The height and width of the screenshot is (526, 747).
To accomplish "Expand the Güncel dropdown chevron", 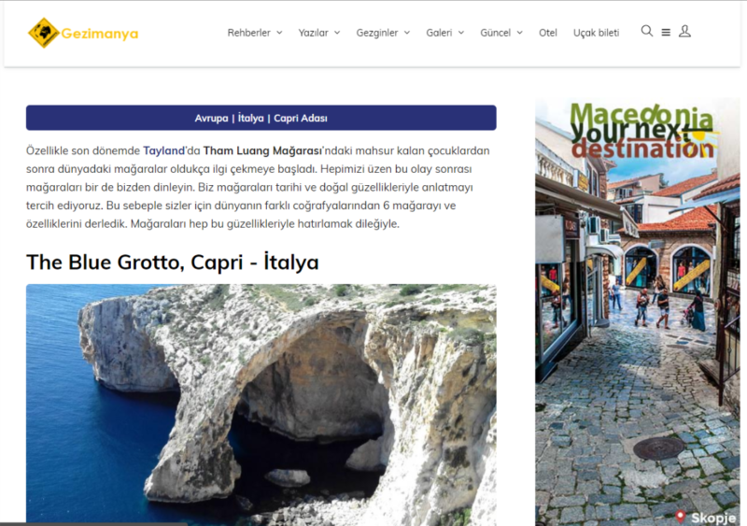I will (x=520, y=33).
